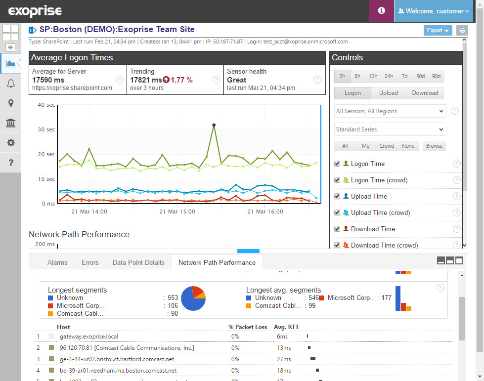This screenshot has height=381, width=484.
Task: Click the All series button
Action: 345,146
